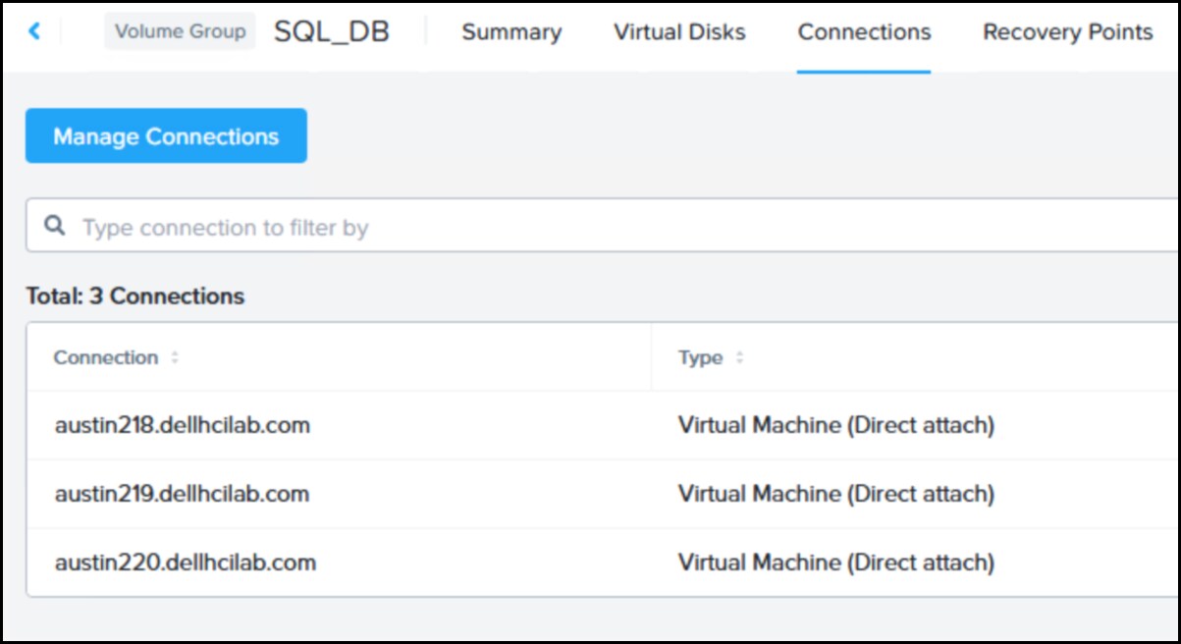Select austin218.dellhcilab.com connection
The width and height of the screenshot is (1181, 644).
(x=183, y=425)
